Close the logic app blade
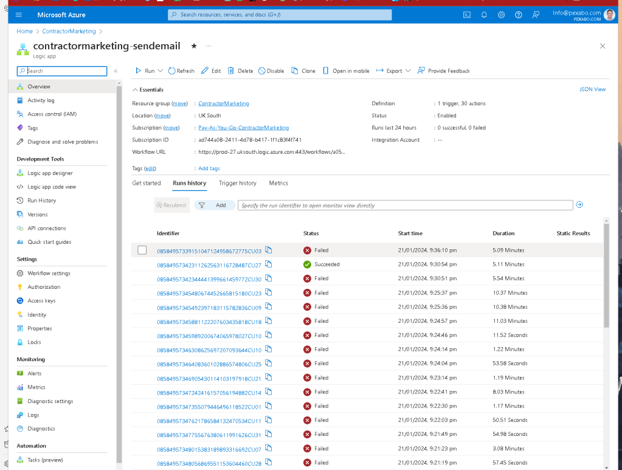 (x=603, y=46)
